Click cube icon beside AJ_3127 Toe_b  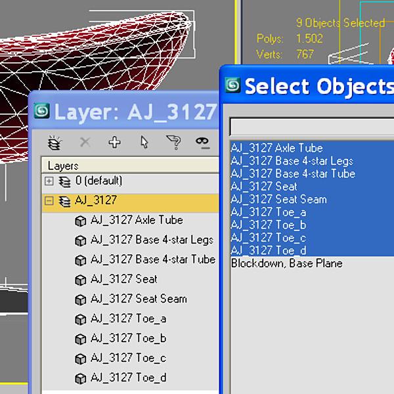click(81, 339)
